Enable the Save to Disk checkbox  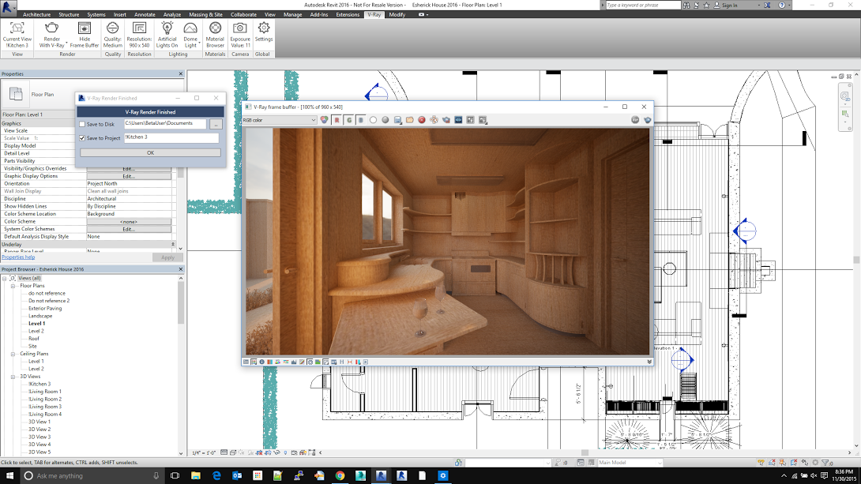click(82, 125)
